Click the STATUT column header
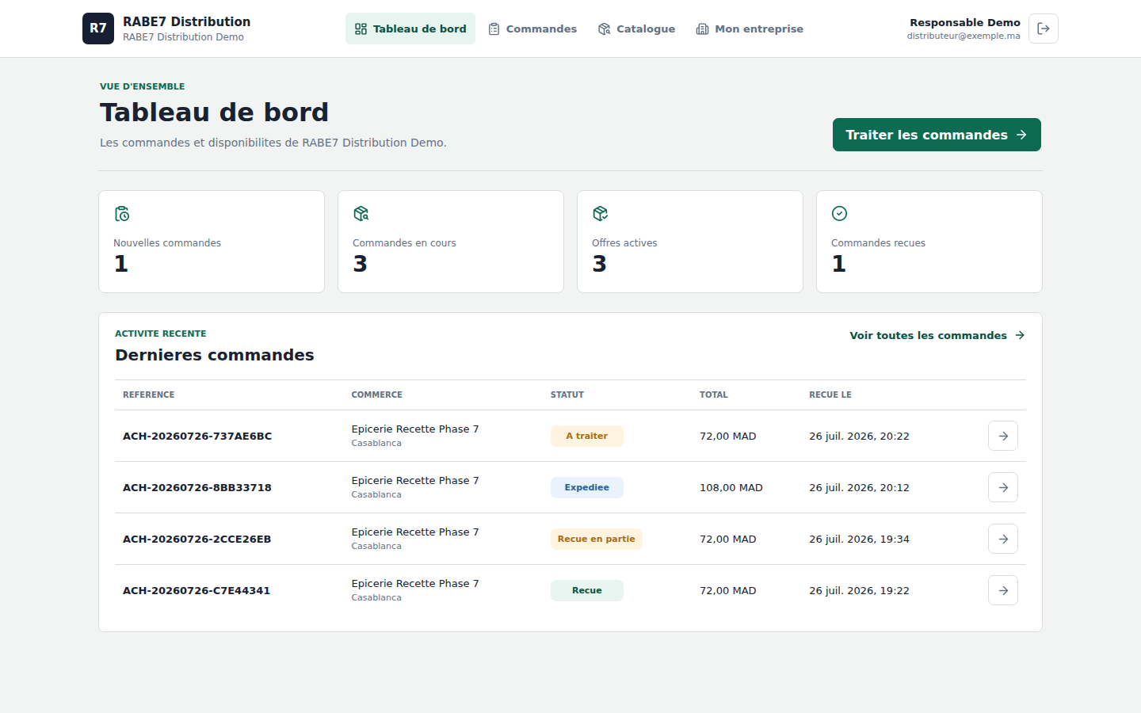The height and width of the screenshot is (713, 1141). 567,395
